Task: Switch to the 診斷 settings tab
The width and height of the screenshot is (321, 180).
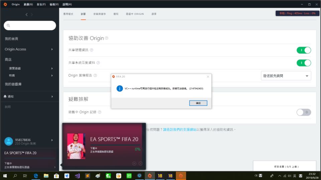Action: pyautogui.click(x=83, y=14)
